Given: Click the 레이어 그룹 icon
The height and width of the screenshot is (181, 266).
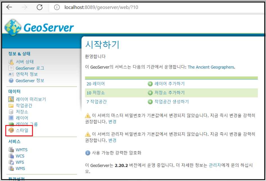Looking at the screenshot, I should click(11, 124).
